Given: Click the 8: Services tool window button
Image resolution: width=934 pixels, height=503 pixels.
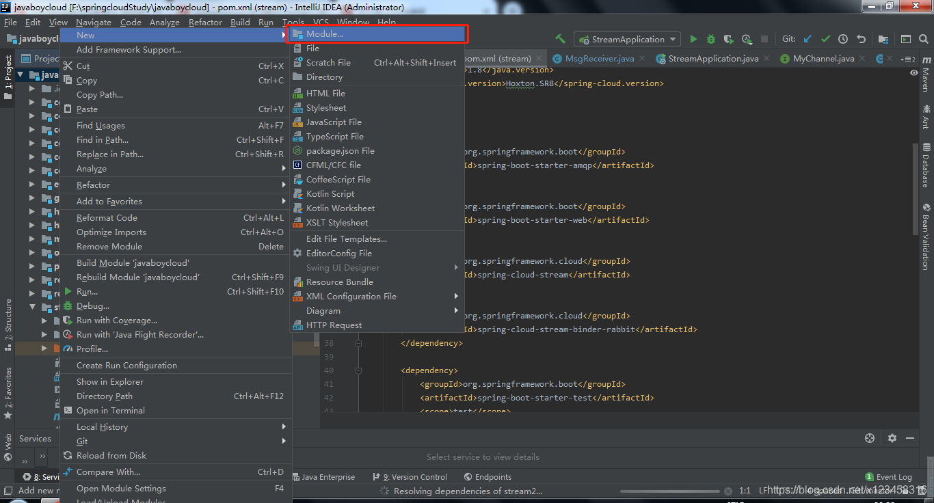Looking at the screenshot, I should pos(41,477).
